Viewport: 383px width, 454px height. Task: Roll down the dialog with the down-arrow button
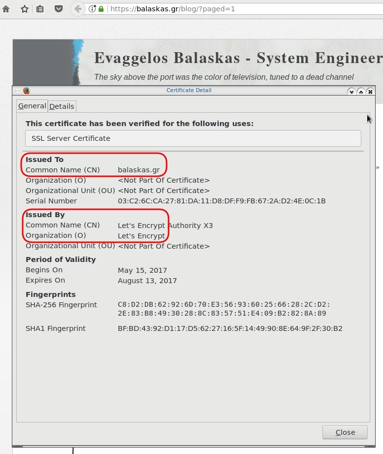tap(351, 92)
